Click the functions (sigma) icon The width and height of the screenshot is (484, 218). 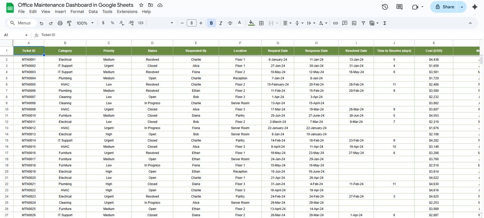(384, 23)
